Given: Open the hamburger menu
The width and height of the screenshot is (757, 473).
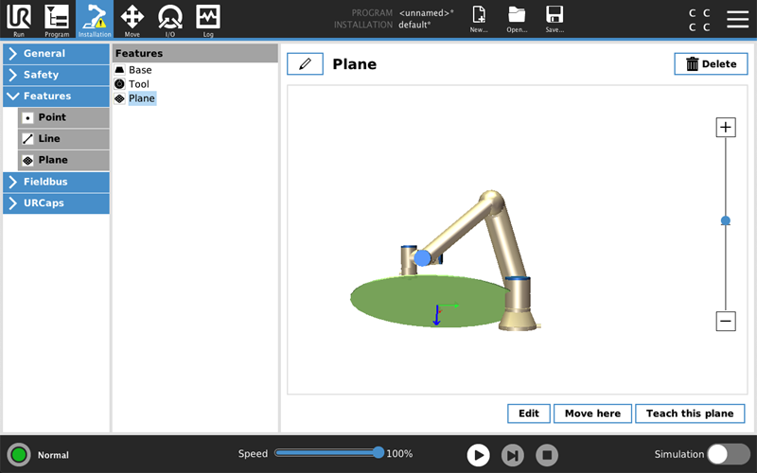Looking at the screenshot, I should (737, 19).
